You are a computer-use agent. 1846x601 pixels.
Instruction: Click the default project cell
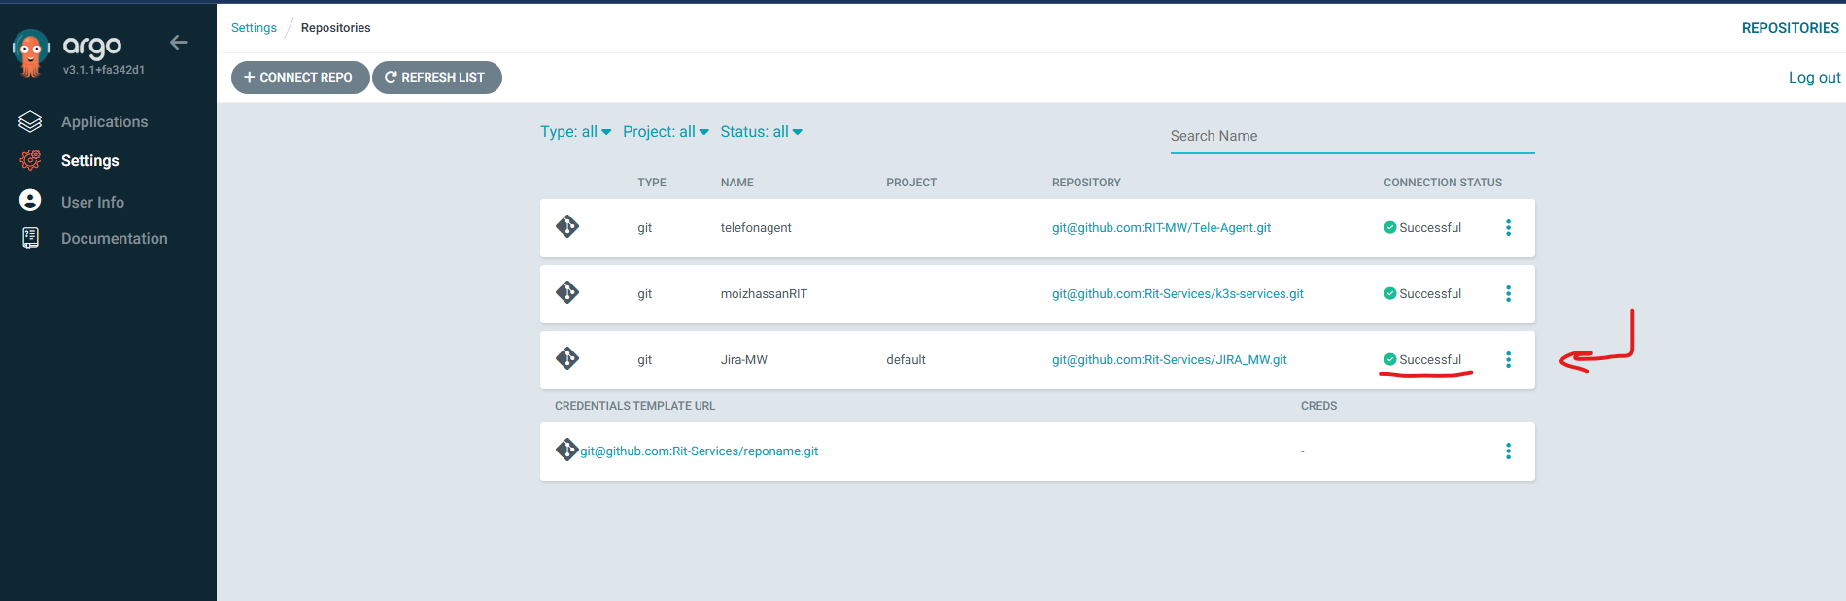(906, 359)
